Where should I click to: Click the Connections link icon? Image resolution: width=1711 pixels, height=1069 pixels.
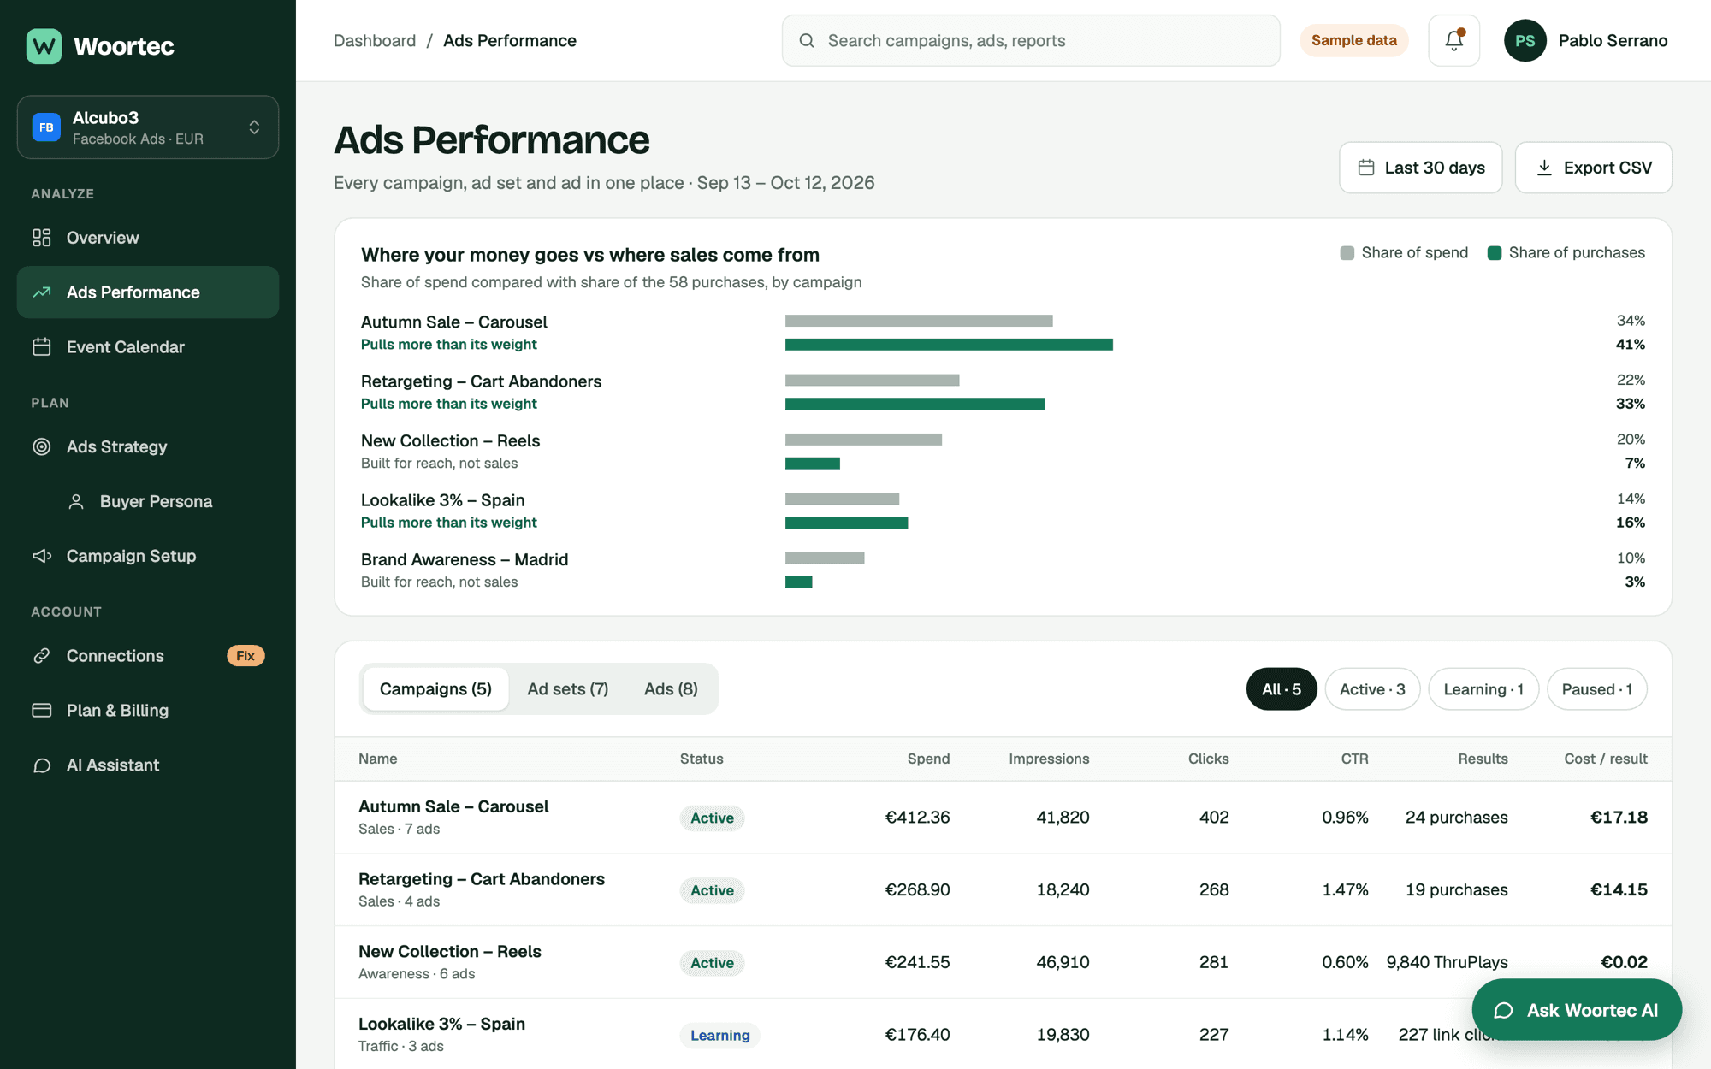click(42, 656)
